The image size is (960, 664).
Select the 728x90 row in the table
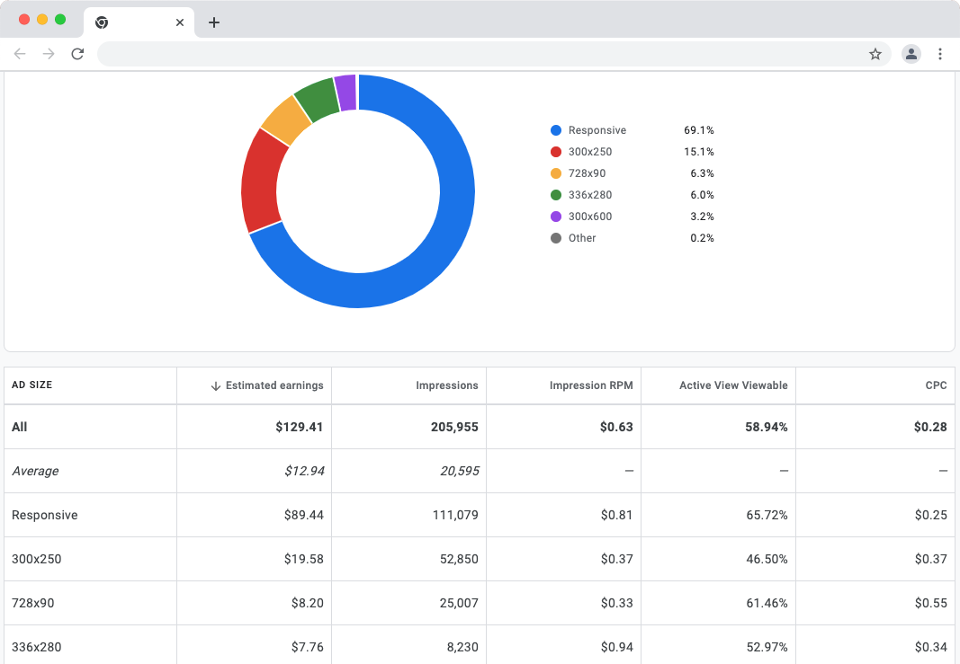tap(36, 603)
